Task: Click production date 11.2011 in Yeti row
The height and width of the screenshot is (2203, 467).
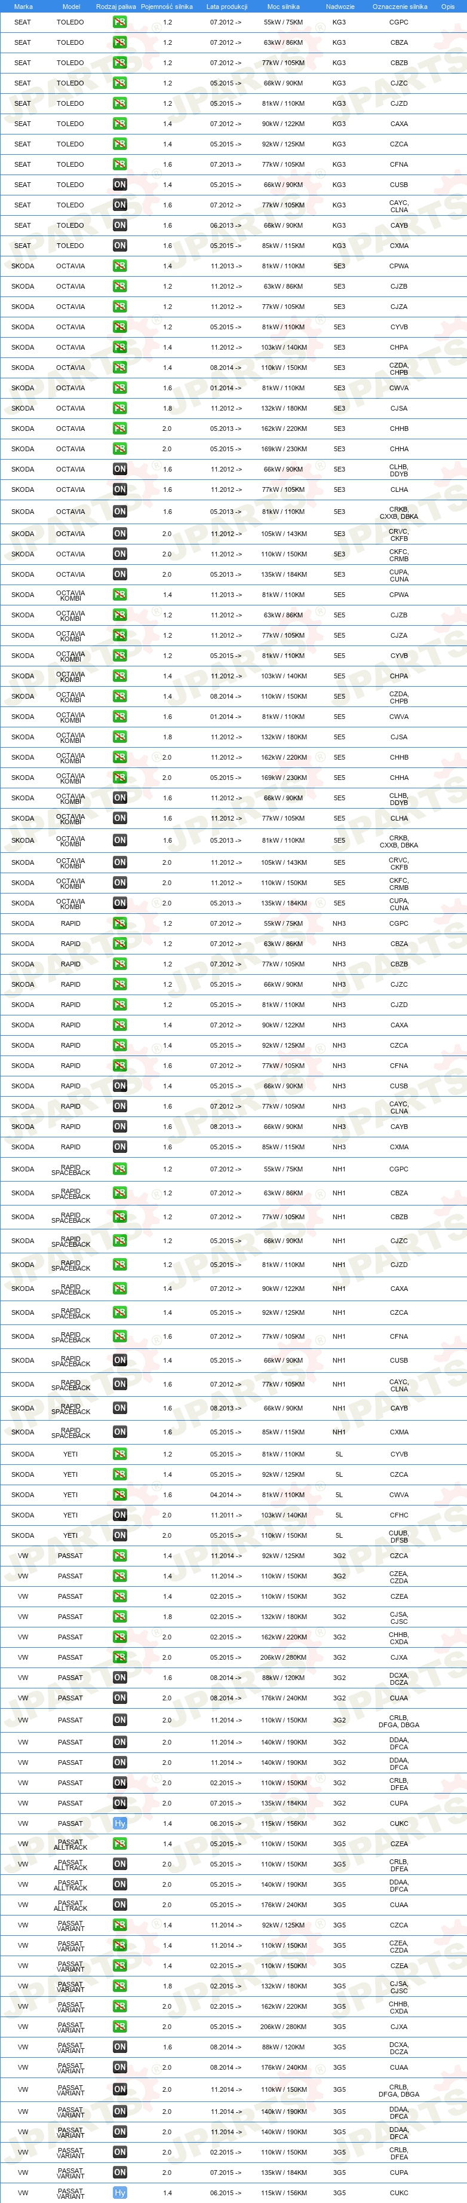Action: click(x=225, y=1516)
